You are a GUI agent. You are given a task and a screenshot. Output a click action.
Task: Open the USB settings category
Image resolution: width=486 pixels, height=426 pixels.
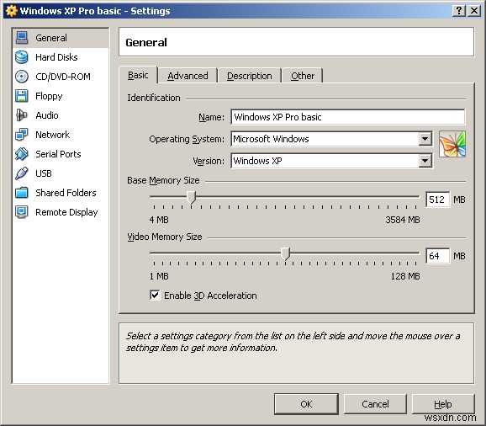61,173
